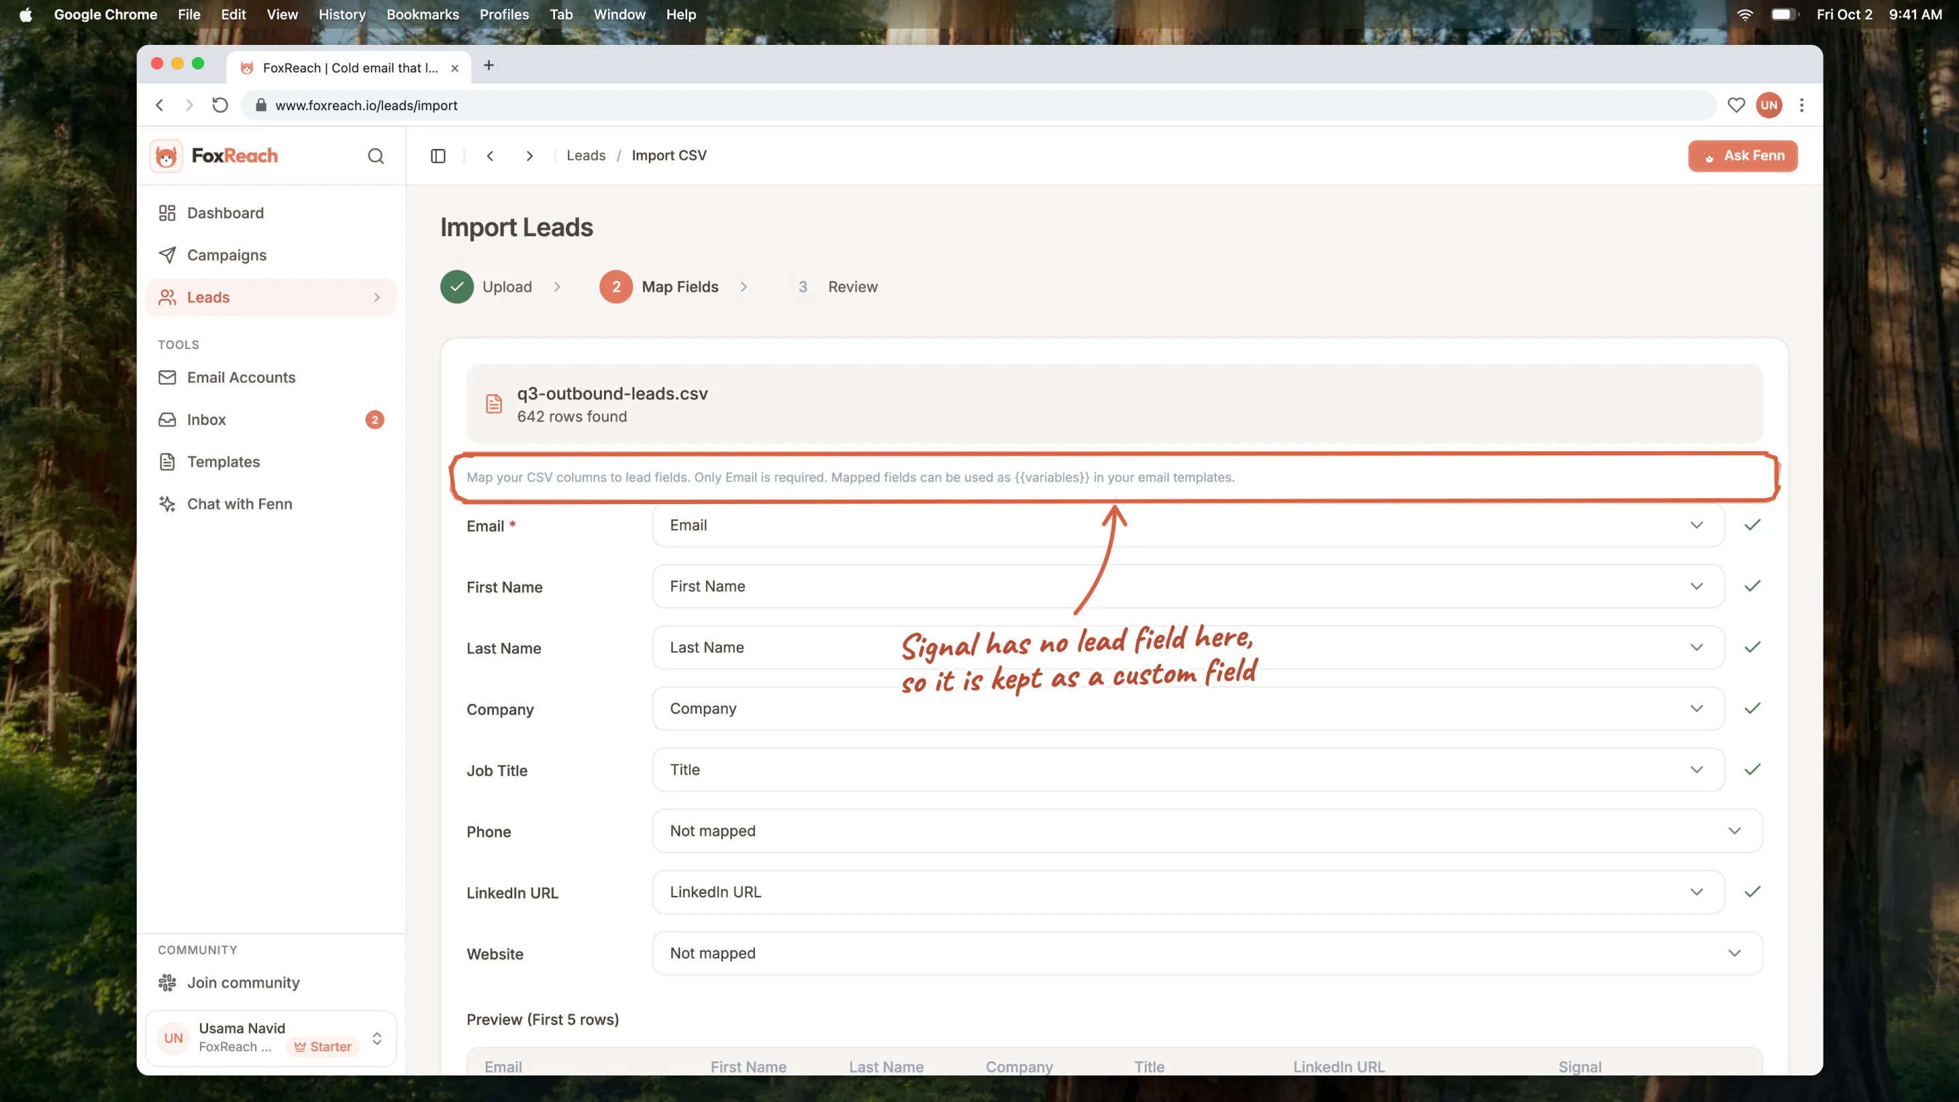1959x1102 pixels.
Task: Open the Company mapping dropdown
Action: [x=1188, y=709]
